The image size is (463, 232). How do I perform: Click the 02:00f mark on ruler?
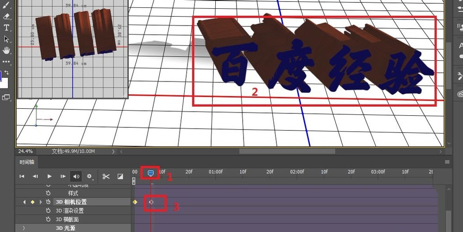[x=297, y=171]
